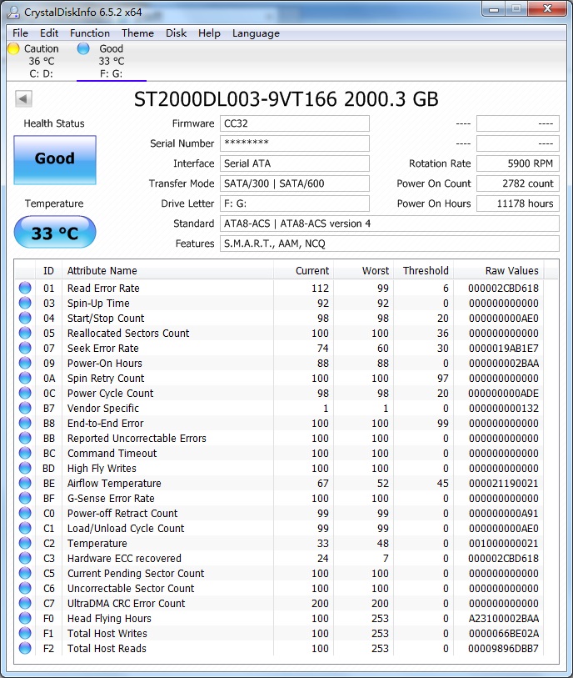Click status orb for Reallocated Sectors Count
Screen dimensions: 573x678
25,333
